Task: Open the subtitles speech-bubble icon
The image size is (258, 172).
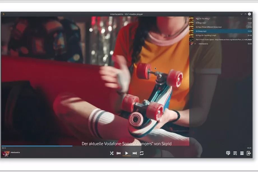Action: click(228, 153)
